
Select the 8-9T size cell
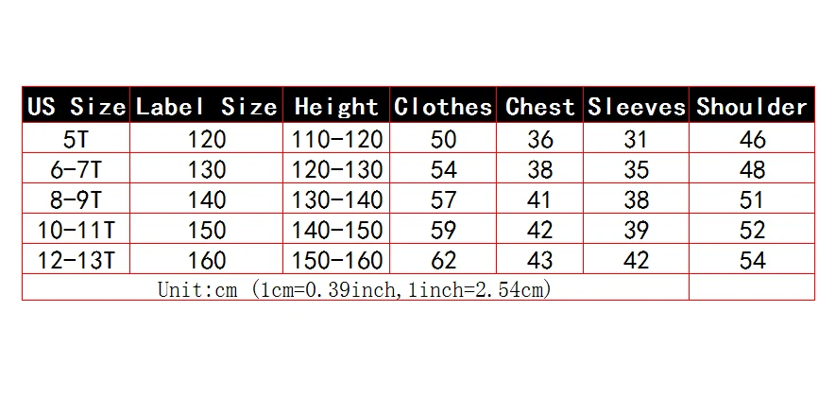point(76,199)
